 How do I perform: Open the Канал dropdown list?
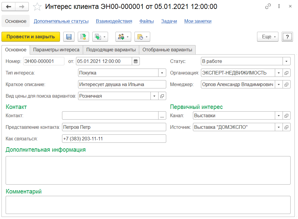(279, 116)
